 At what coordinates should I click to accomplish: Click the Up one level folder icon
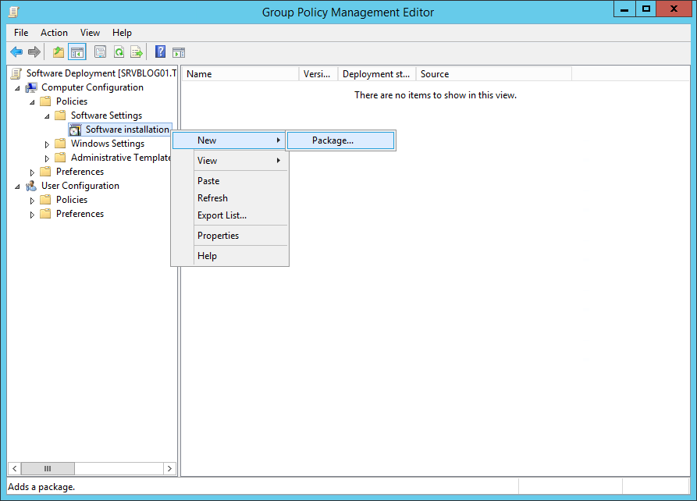(x=57, y=52)
